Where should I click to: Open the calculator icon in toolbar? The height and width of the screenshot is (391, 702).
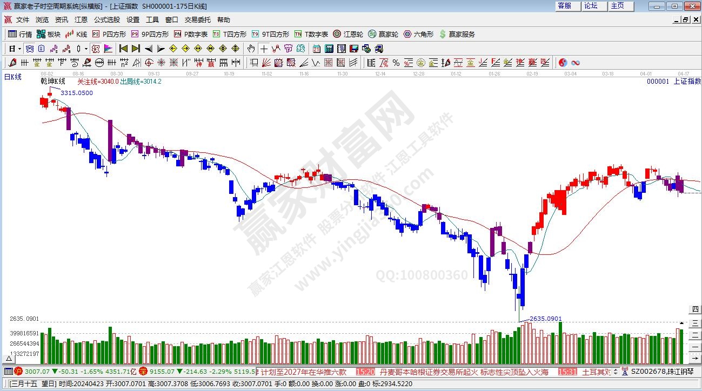tap(329, 49)
